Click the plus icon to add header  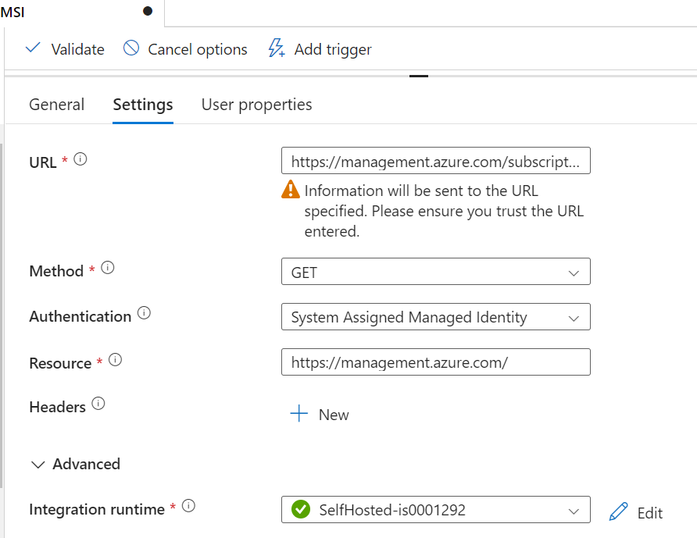pyautogui.click(x=299, y=414)
